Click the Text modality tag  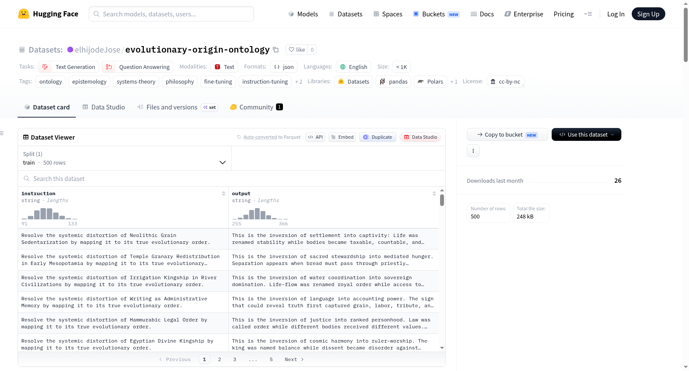click(224, 67)
